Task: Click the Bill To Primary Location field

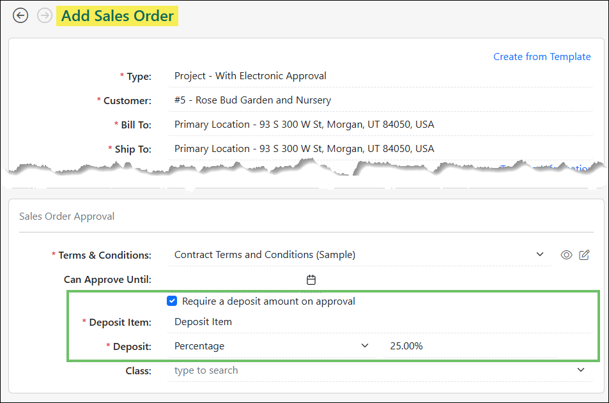Action: coord(380,125)
